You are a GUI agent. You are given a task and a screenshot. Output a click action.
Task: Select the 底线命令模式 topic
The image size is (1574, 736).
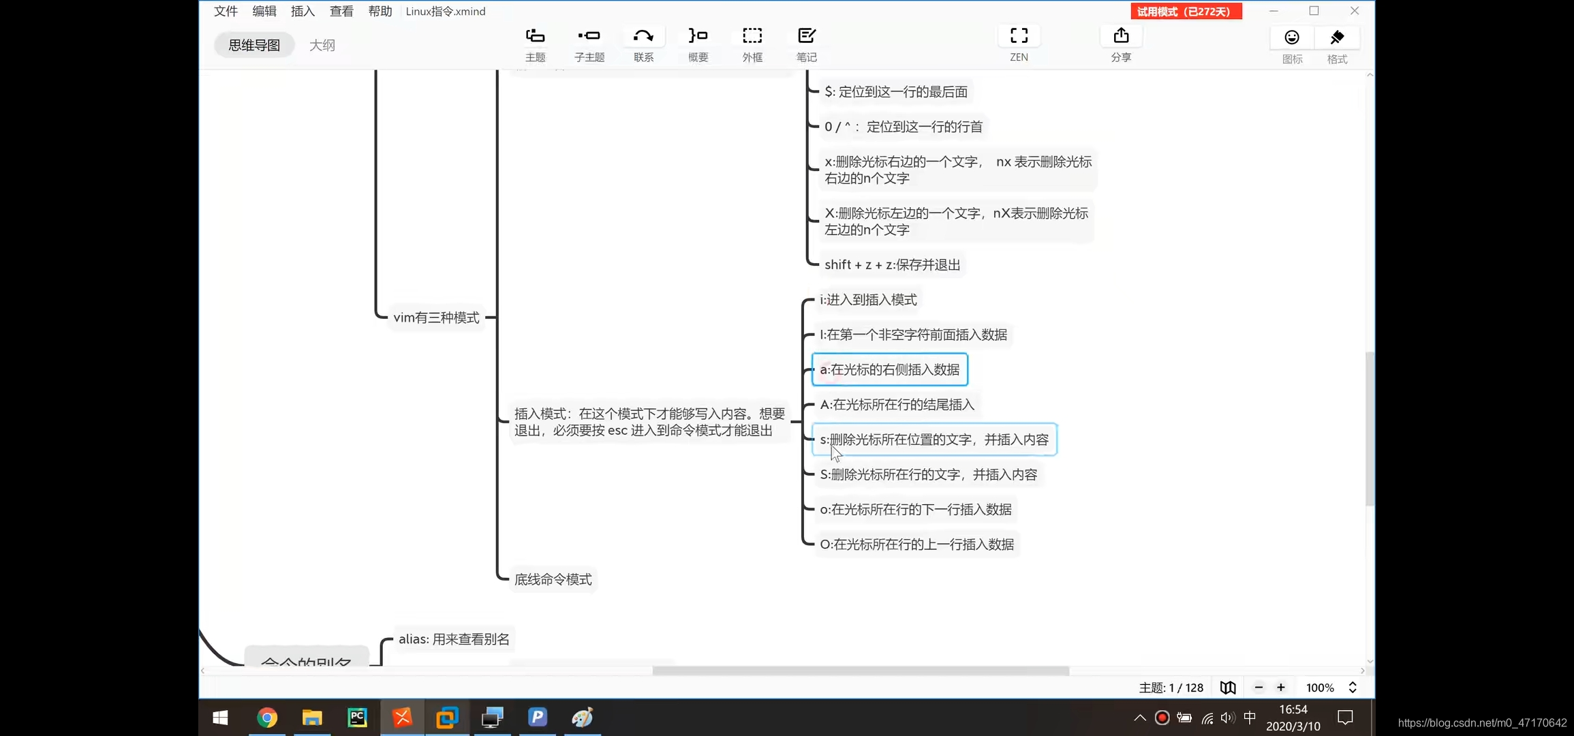tap(553, 579)
